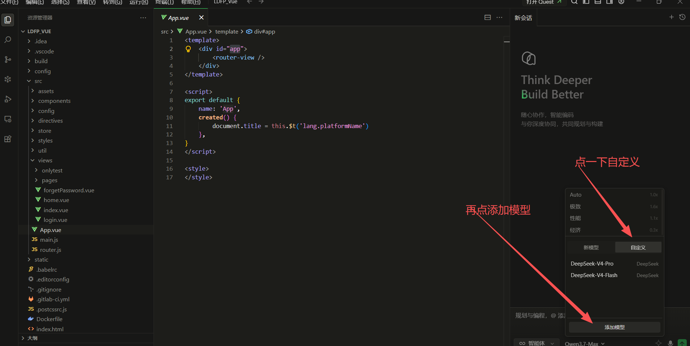690x346 pixels.
Task: Open the Explorer view in the activity bar
Action: (x=8, y=20)
